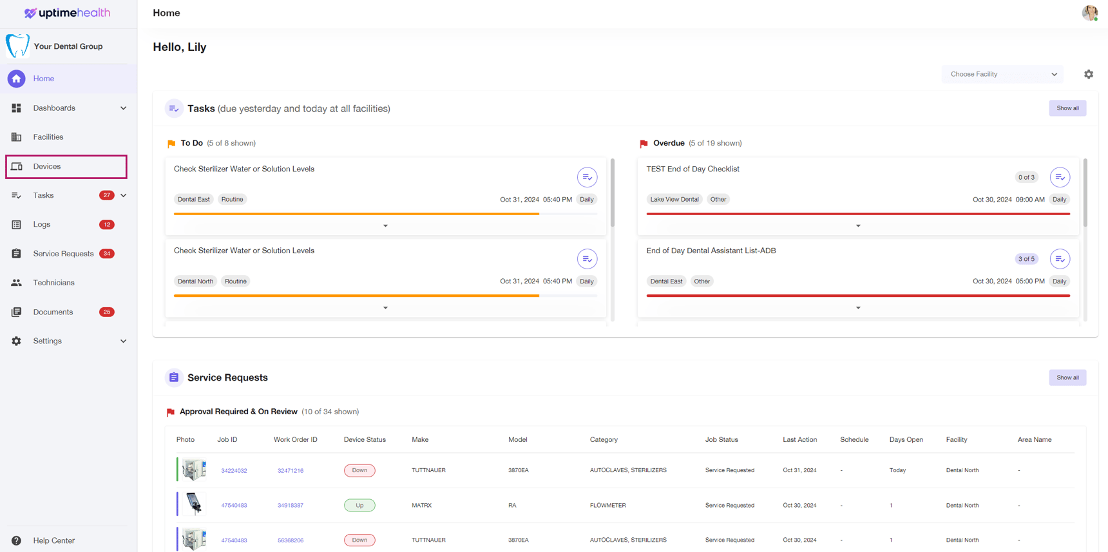Click the Tasks checklist icon in sidebar
This screenshot has height=552, width=1108.
click(x=17, y=195)
